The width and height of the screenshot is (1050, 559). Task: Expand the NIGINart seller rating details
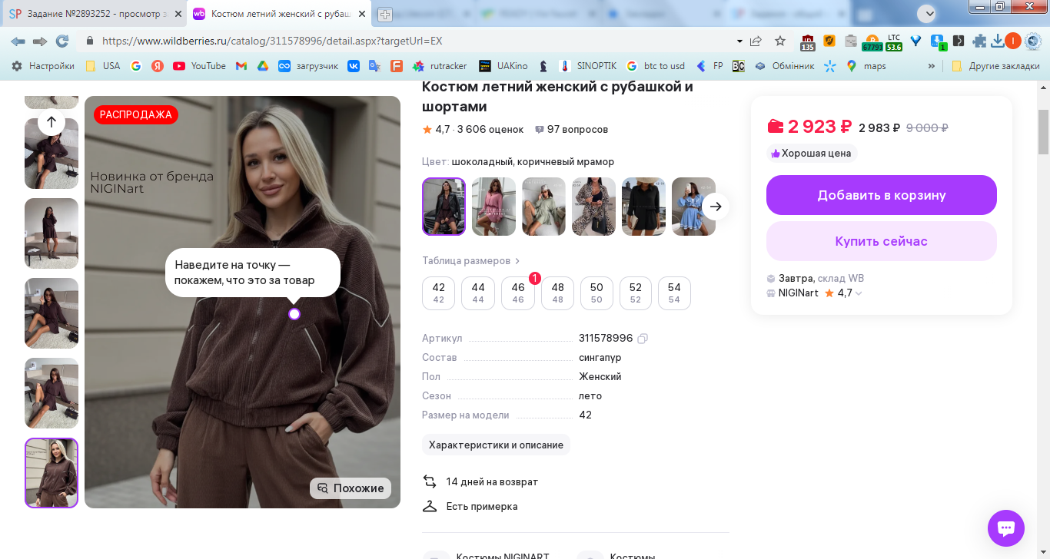[x=859, y=293]
